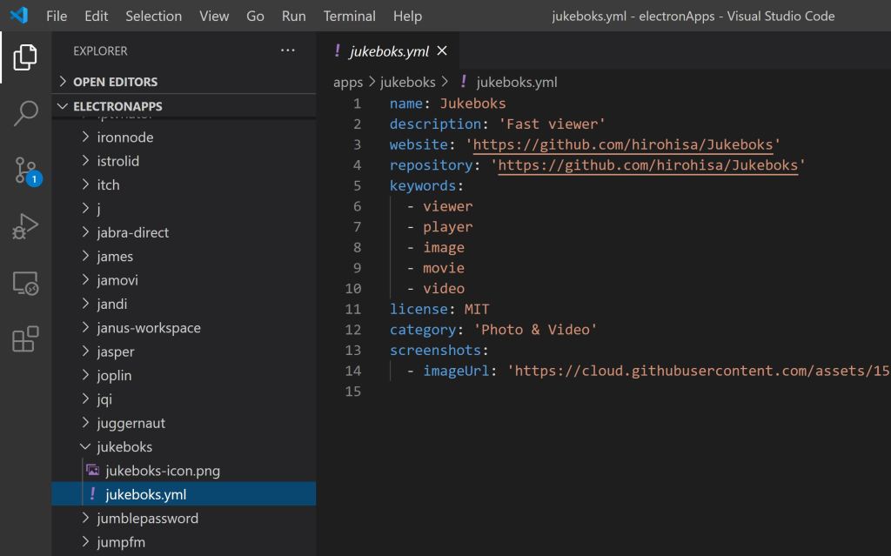Click the website GitHub URL on line 3
The width and height of the screenshot is (891, 556).
click(x=622, y=144)
